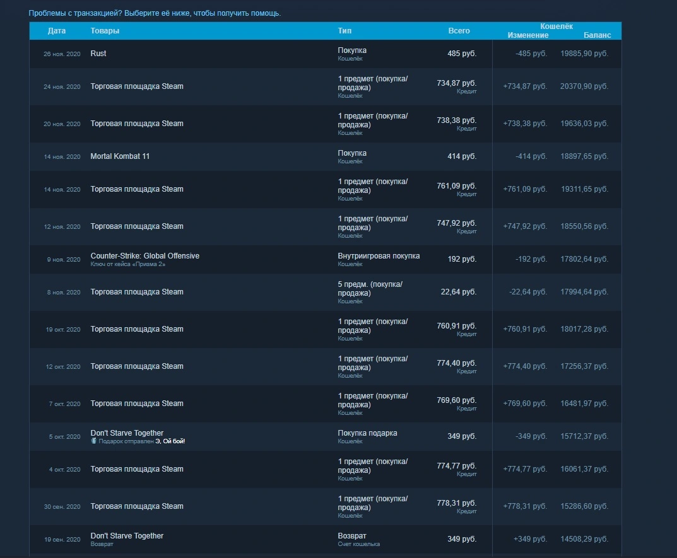Click the 'Всего' column header
The image size is (677, 558).
[x=459, y=31]
